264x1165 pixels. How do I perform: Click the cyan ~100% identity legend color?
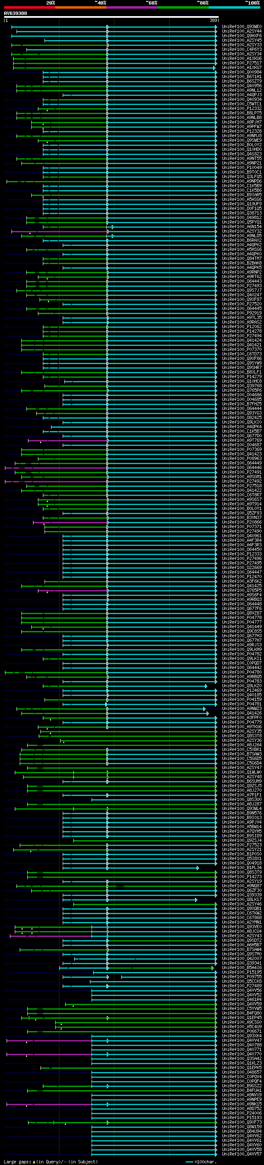(x=234, y=7)
